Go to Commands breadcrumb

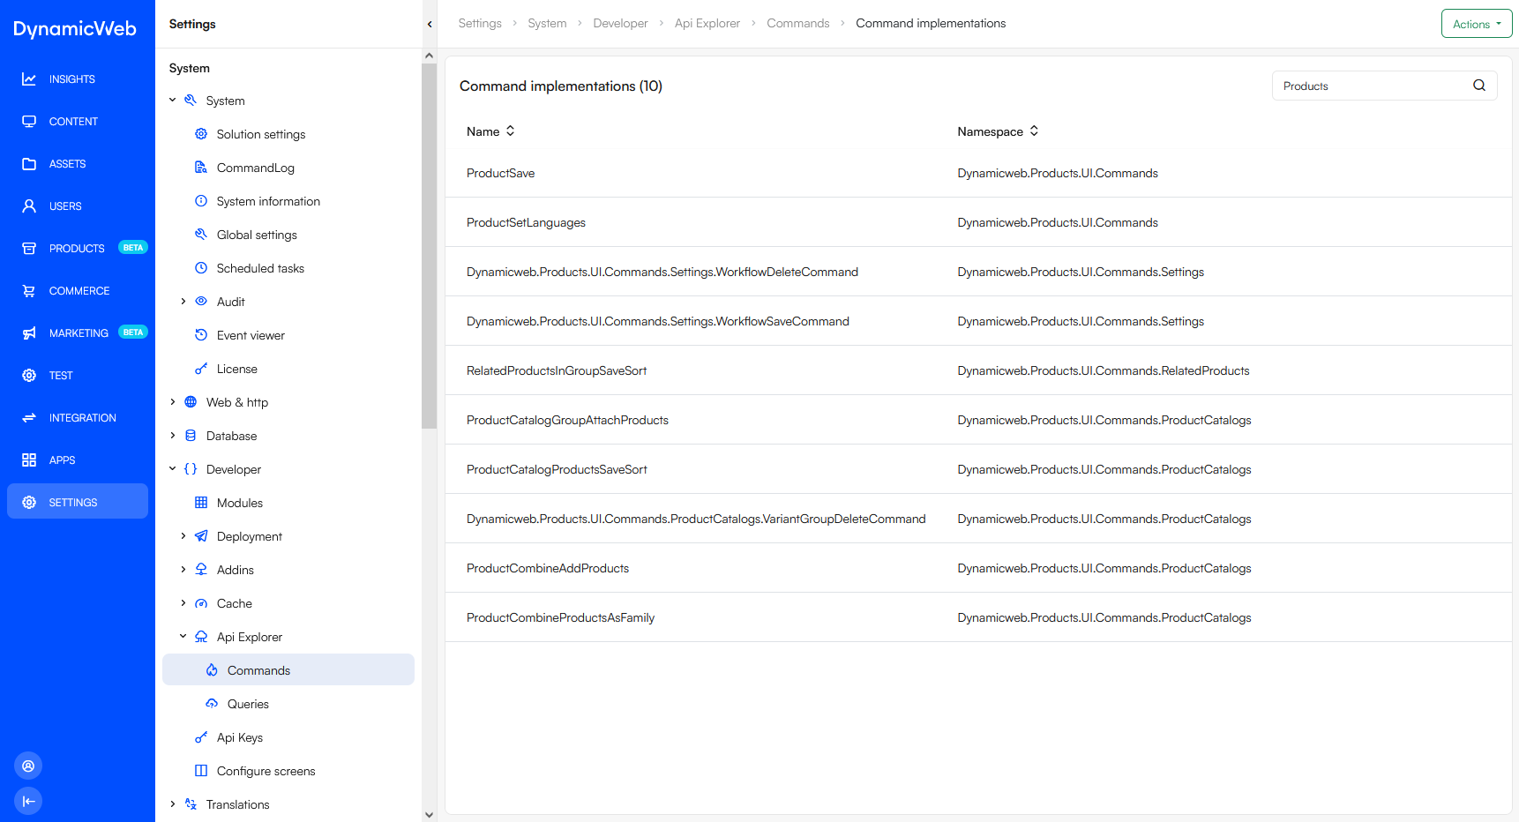(798, 24)
